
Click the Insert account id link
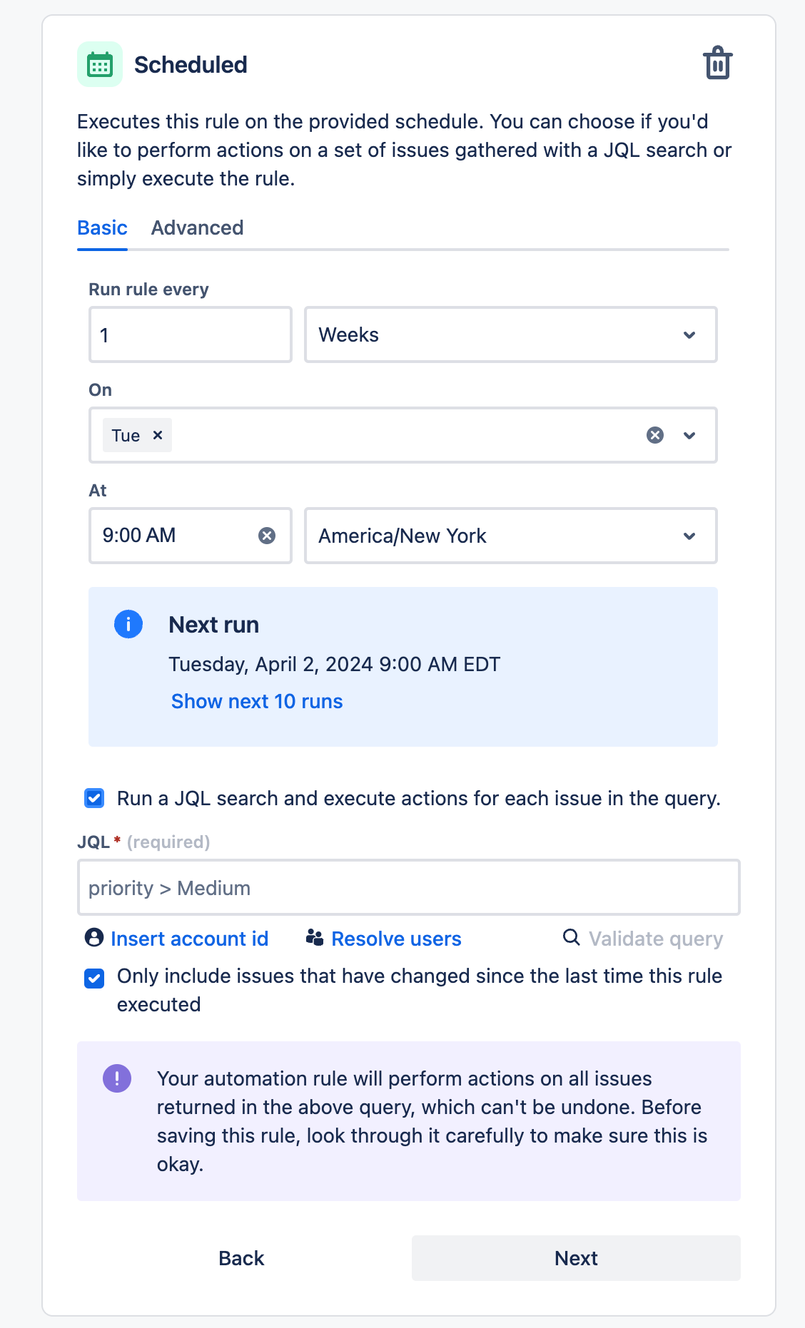pyautogui.click(x=190, y=939)
